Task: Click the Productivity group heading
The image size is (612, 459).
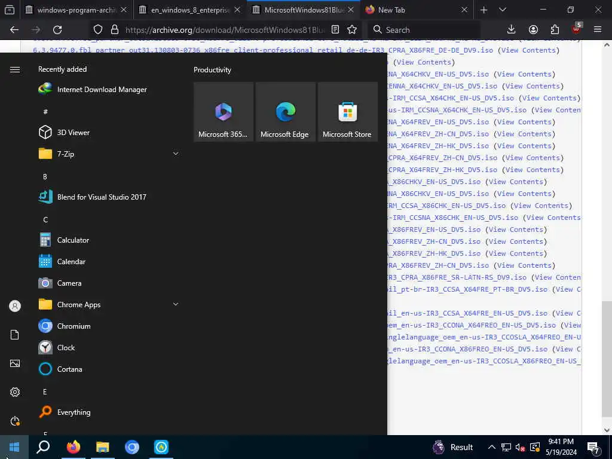Action: (212, 70)
